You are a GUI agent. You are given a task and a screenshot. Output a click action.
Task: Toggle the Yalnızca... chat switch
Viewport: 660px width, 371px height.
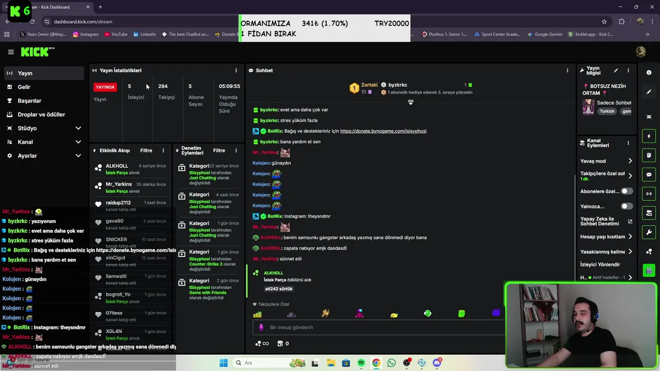click(x=626, y=206)
